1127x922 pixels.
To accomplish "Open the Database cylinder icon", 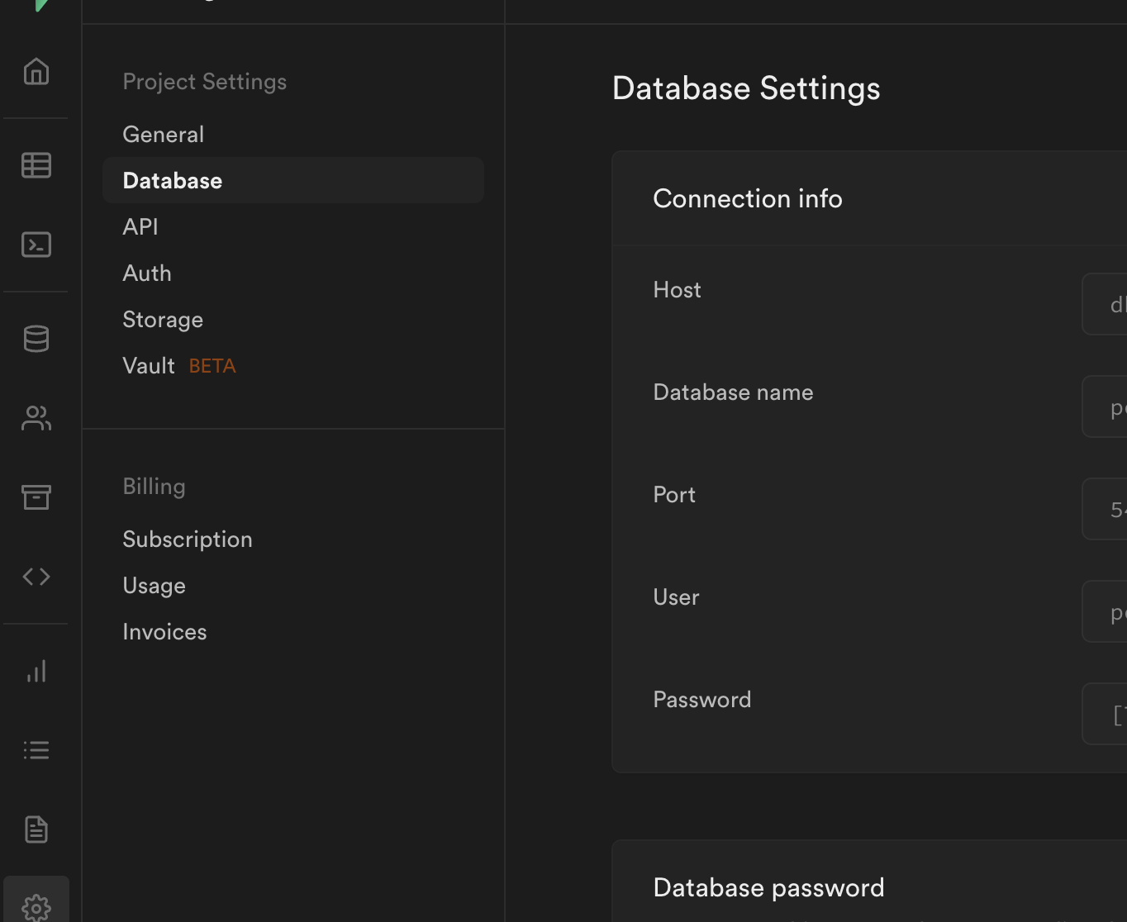I will coord(36,339).
